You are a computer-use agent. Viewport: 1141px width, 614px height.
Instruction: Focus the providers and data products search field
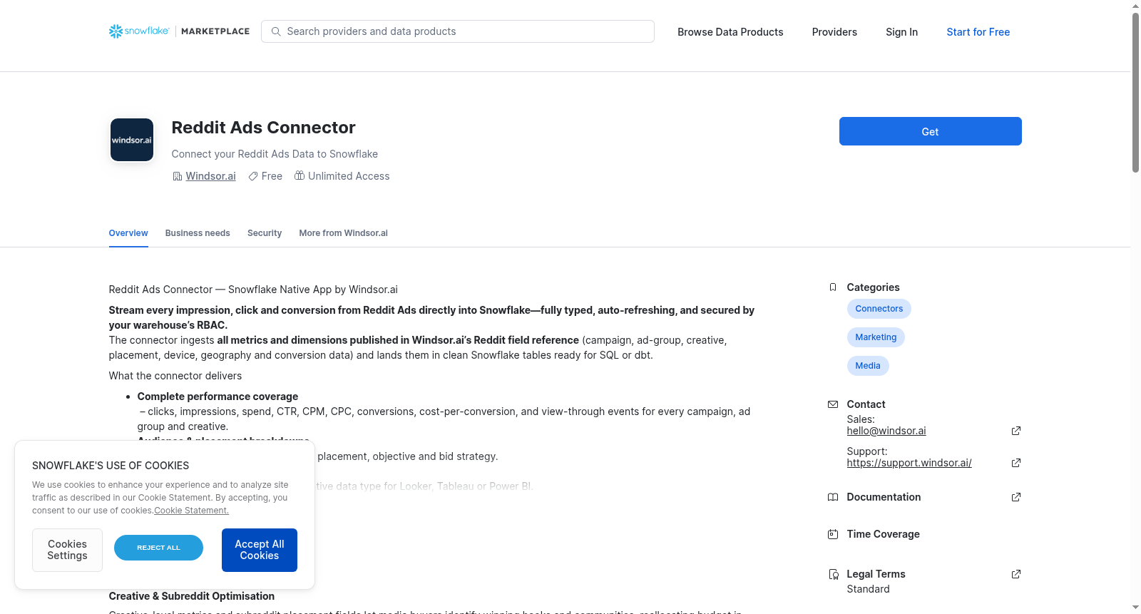458,31
